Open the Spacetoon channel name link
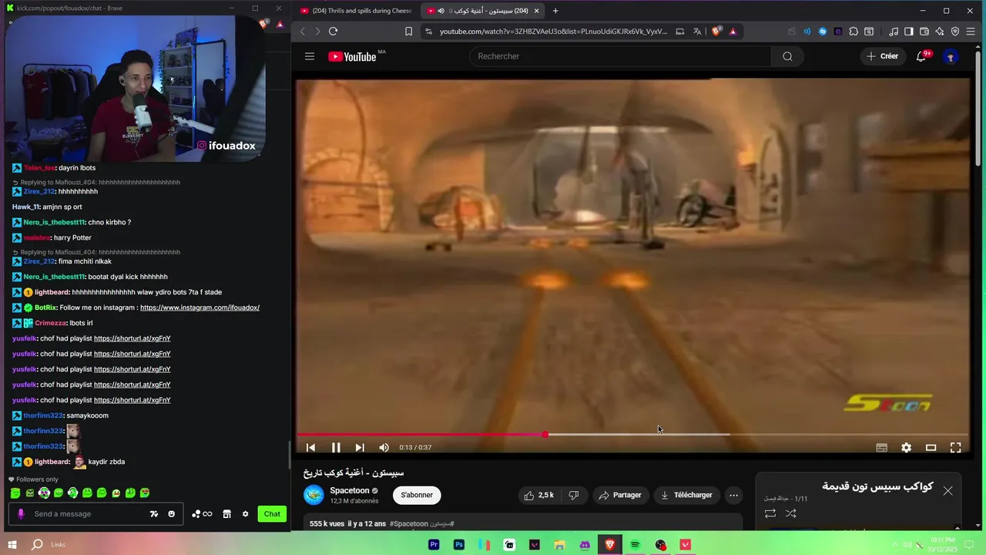986x555 pixels. click(x=350, y=490)
